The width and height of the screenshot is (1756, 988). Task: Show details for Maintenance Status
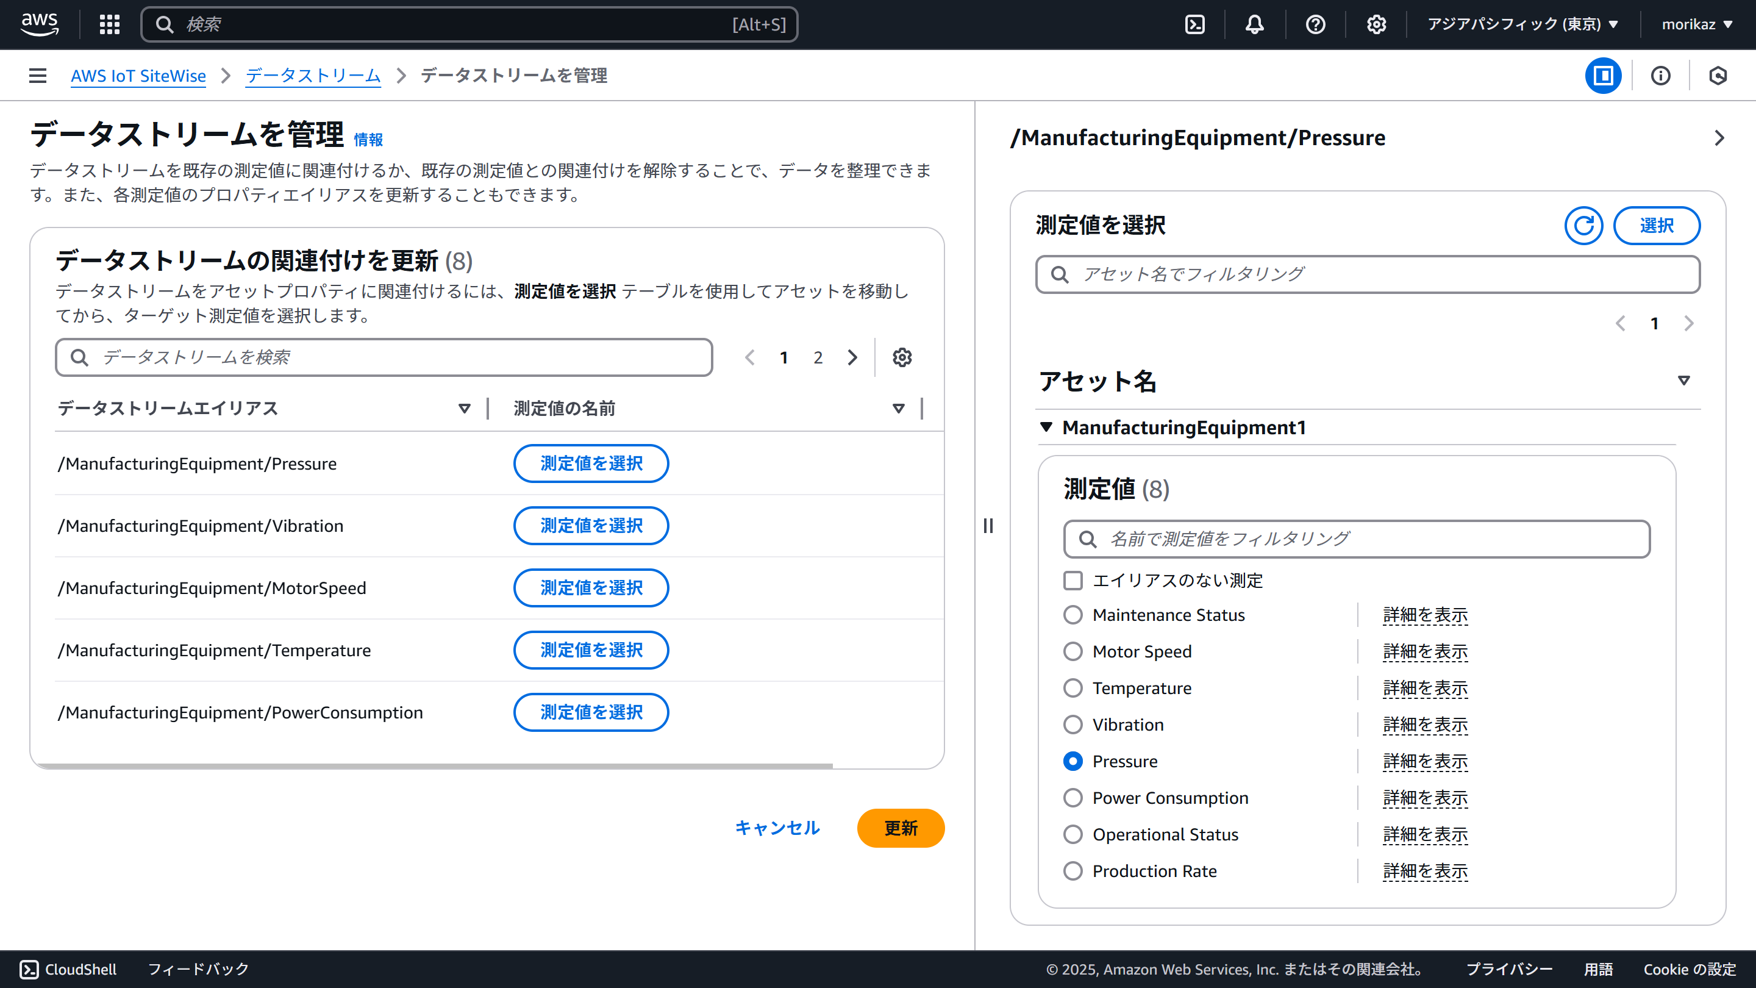pyautogui.click(x=1425, y=615)
